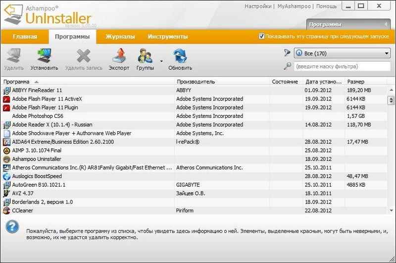Click the 189,20 MB size cell
This screenshot has width=396, height=263.
click(358, 90)
